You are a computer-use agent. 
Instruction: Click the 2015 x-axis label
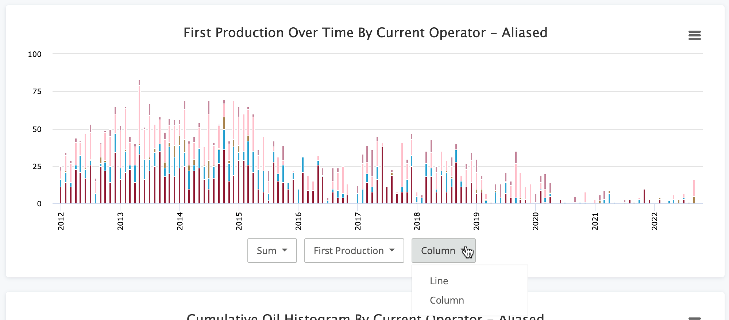[x=239, y=221]
